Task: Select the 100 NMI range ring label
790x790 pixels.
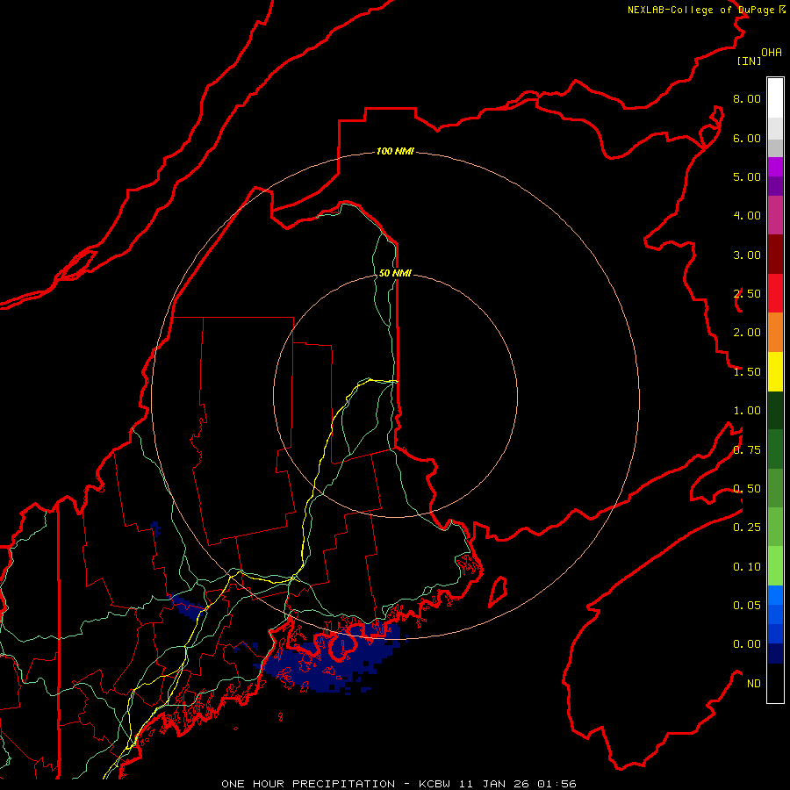Action: pos(394,152)
